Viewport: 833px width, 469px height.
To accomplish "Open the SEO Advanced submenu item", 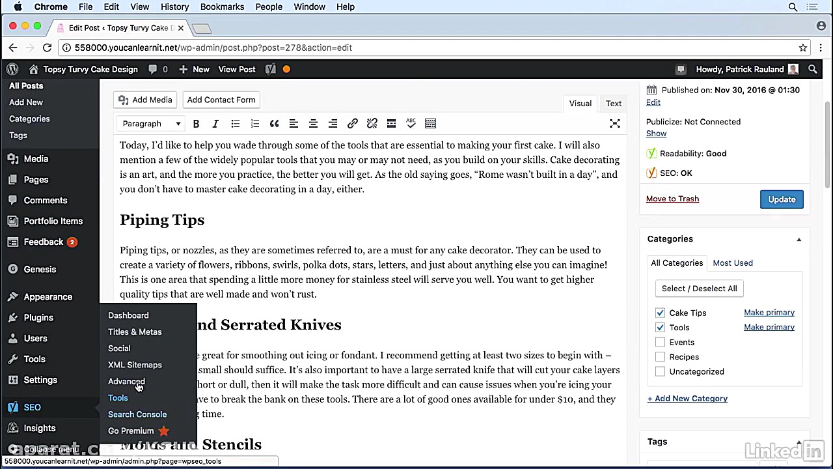I will point(126,382).
